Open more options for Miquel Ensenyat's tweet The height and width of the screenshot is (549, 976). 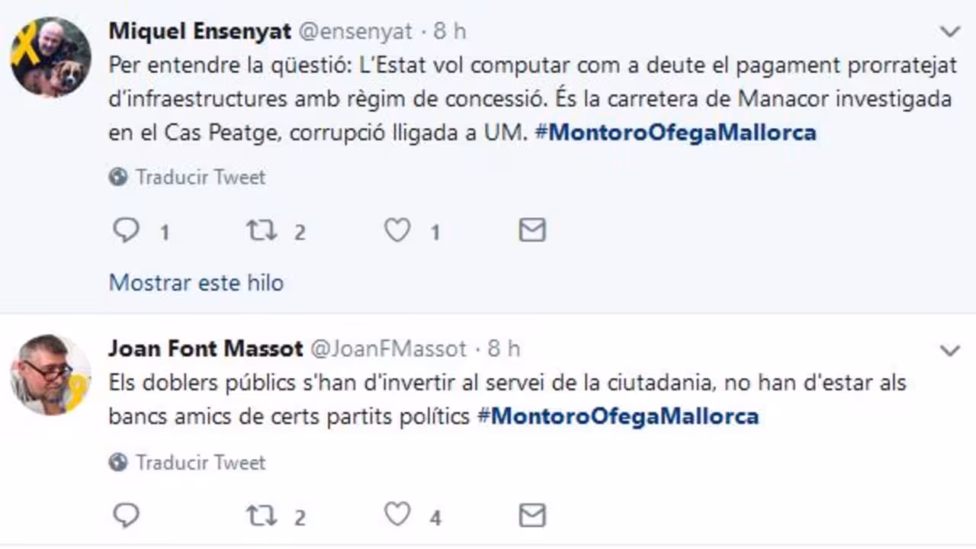tap(949, 32)
